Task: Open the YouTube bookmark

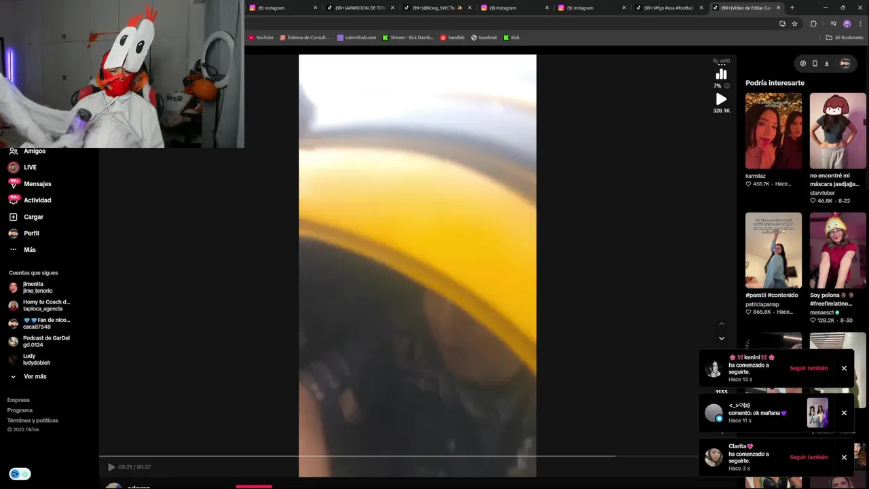Action: [261, 37]
